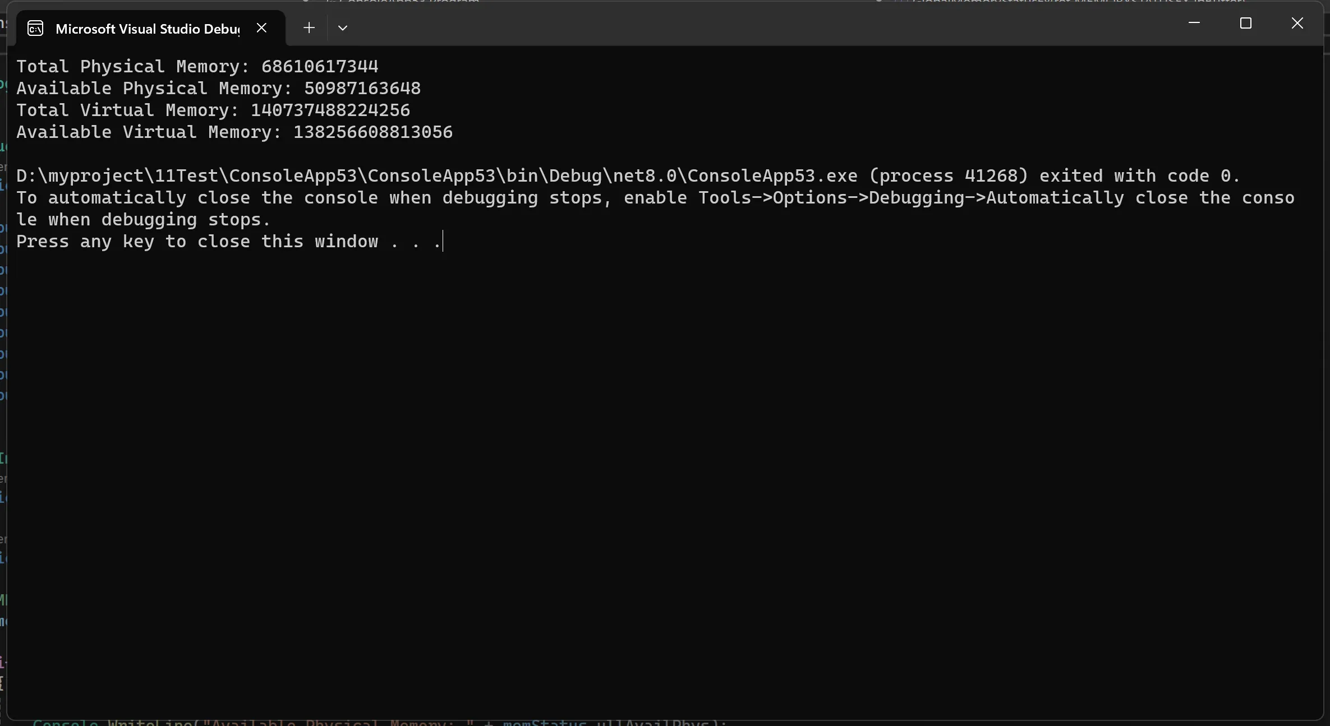
Task: Open a new terminal tab with plus icon
Action: [x=309, y=27]
